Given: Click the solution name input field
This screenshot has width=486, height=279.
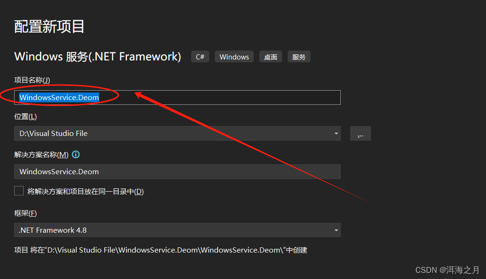Looking at the screenshot, I should coord(177,172).
